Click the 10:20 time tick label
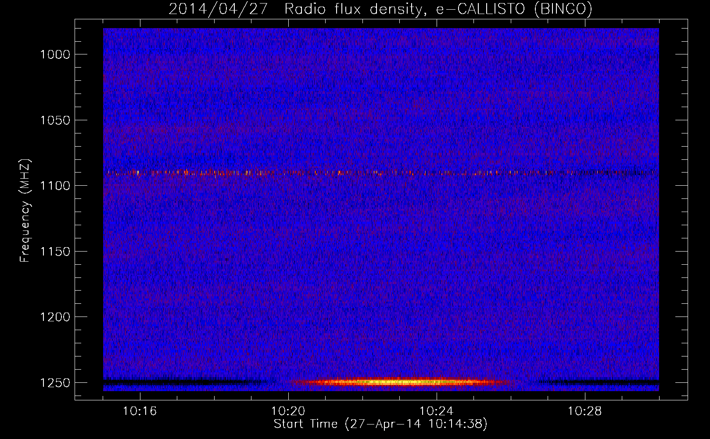 (x=288, y=411)
